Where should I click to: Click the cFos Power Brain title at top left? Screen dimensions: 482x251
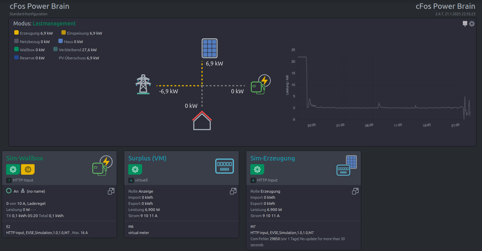39,6
